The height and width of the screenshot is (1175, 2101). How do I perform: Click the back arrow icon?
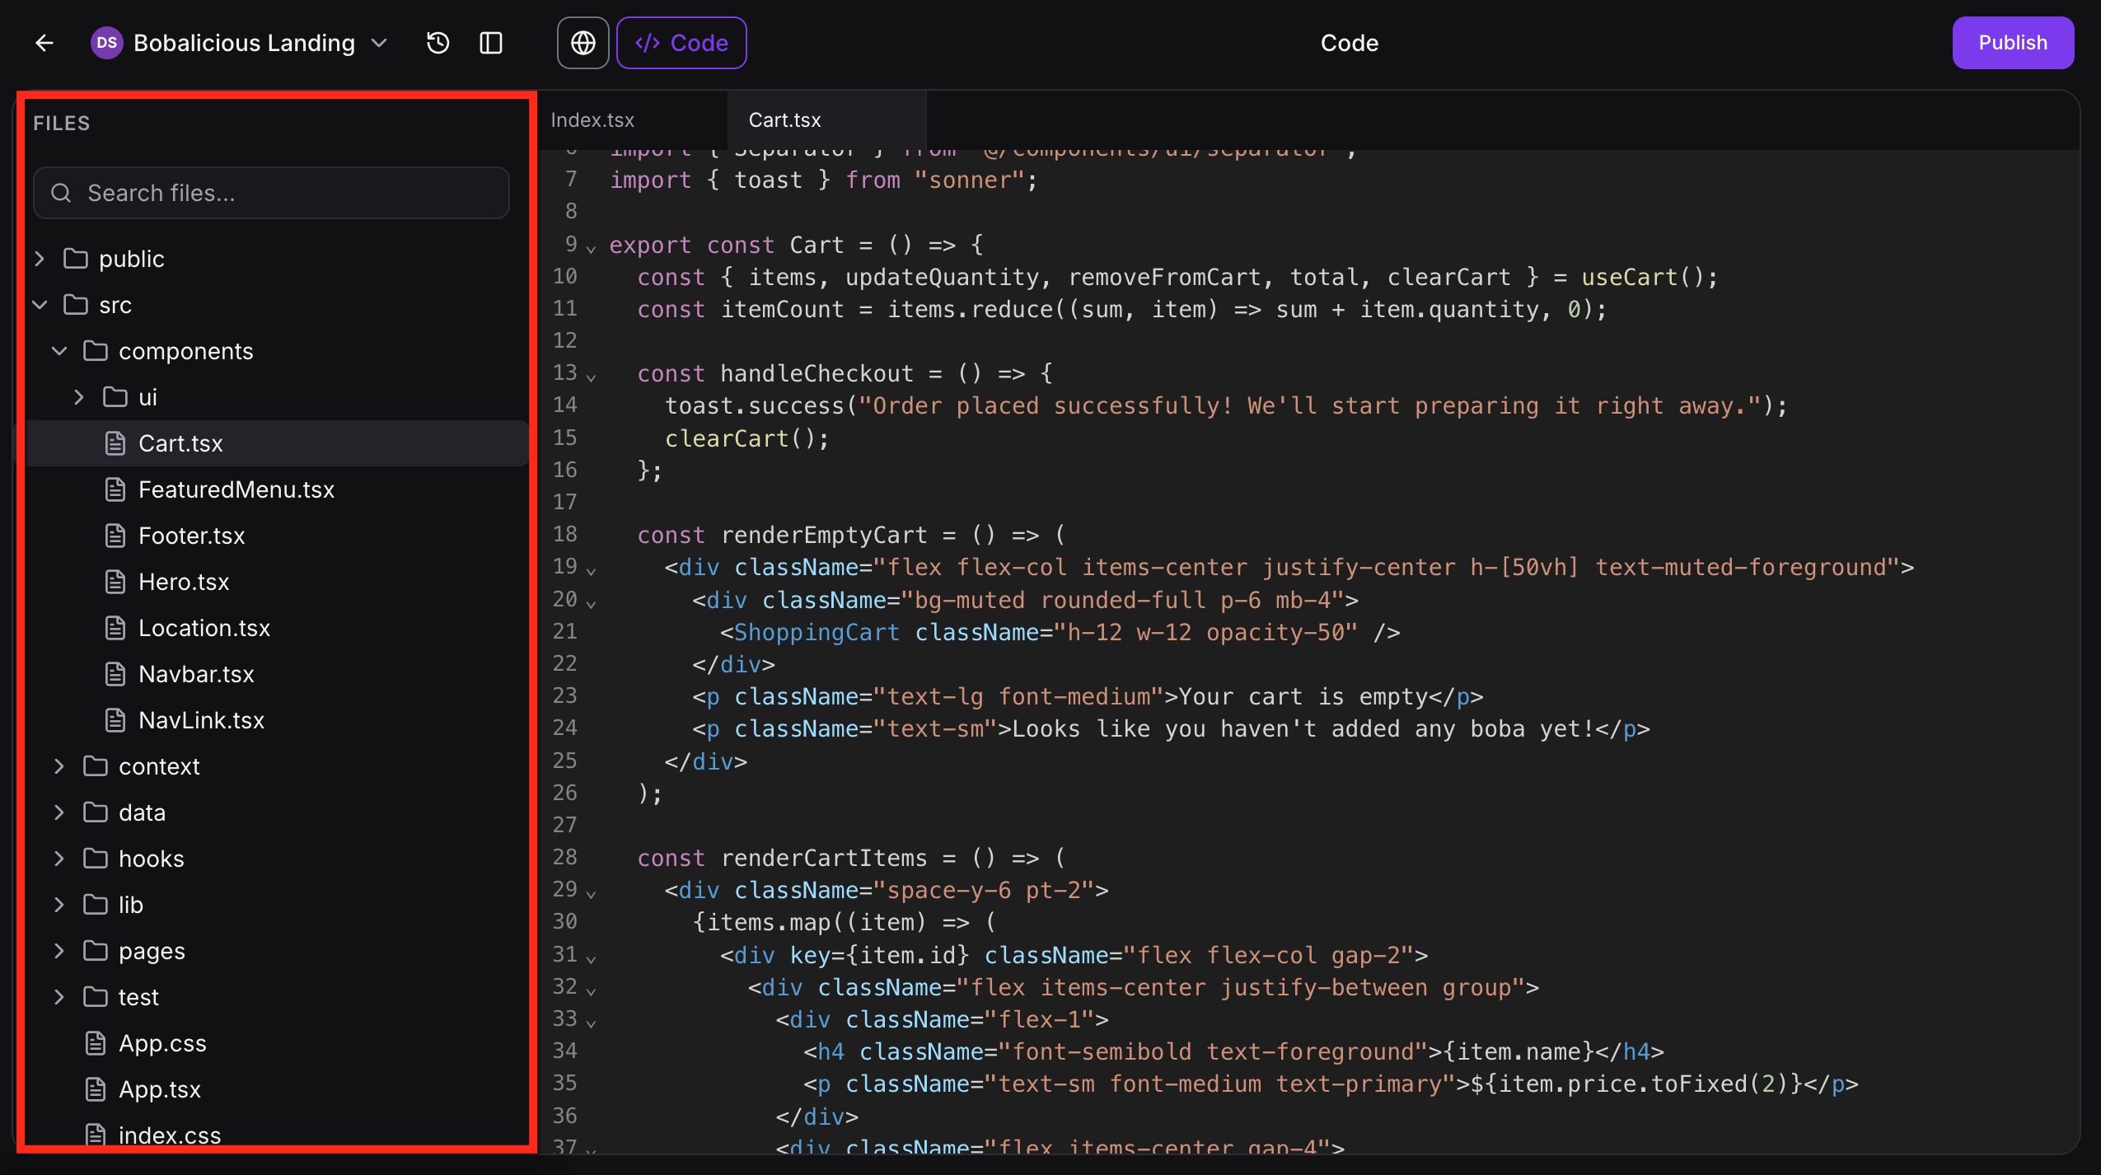(44, 43)
